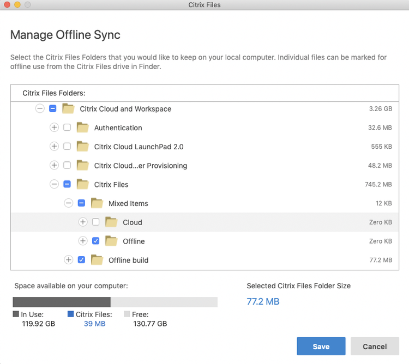Screen dimensions: 409x364
Task: Select the Authentication row label
Action: click(x=118, y=128)
